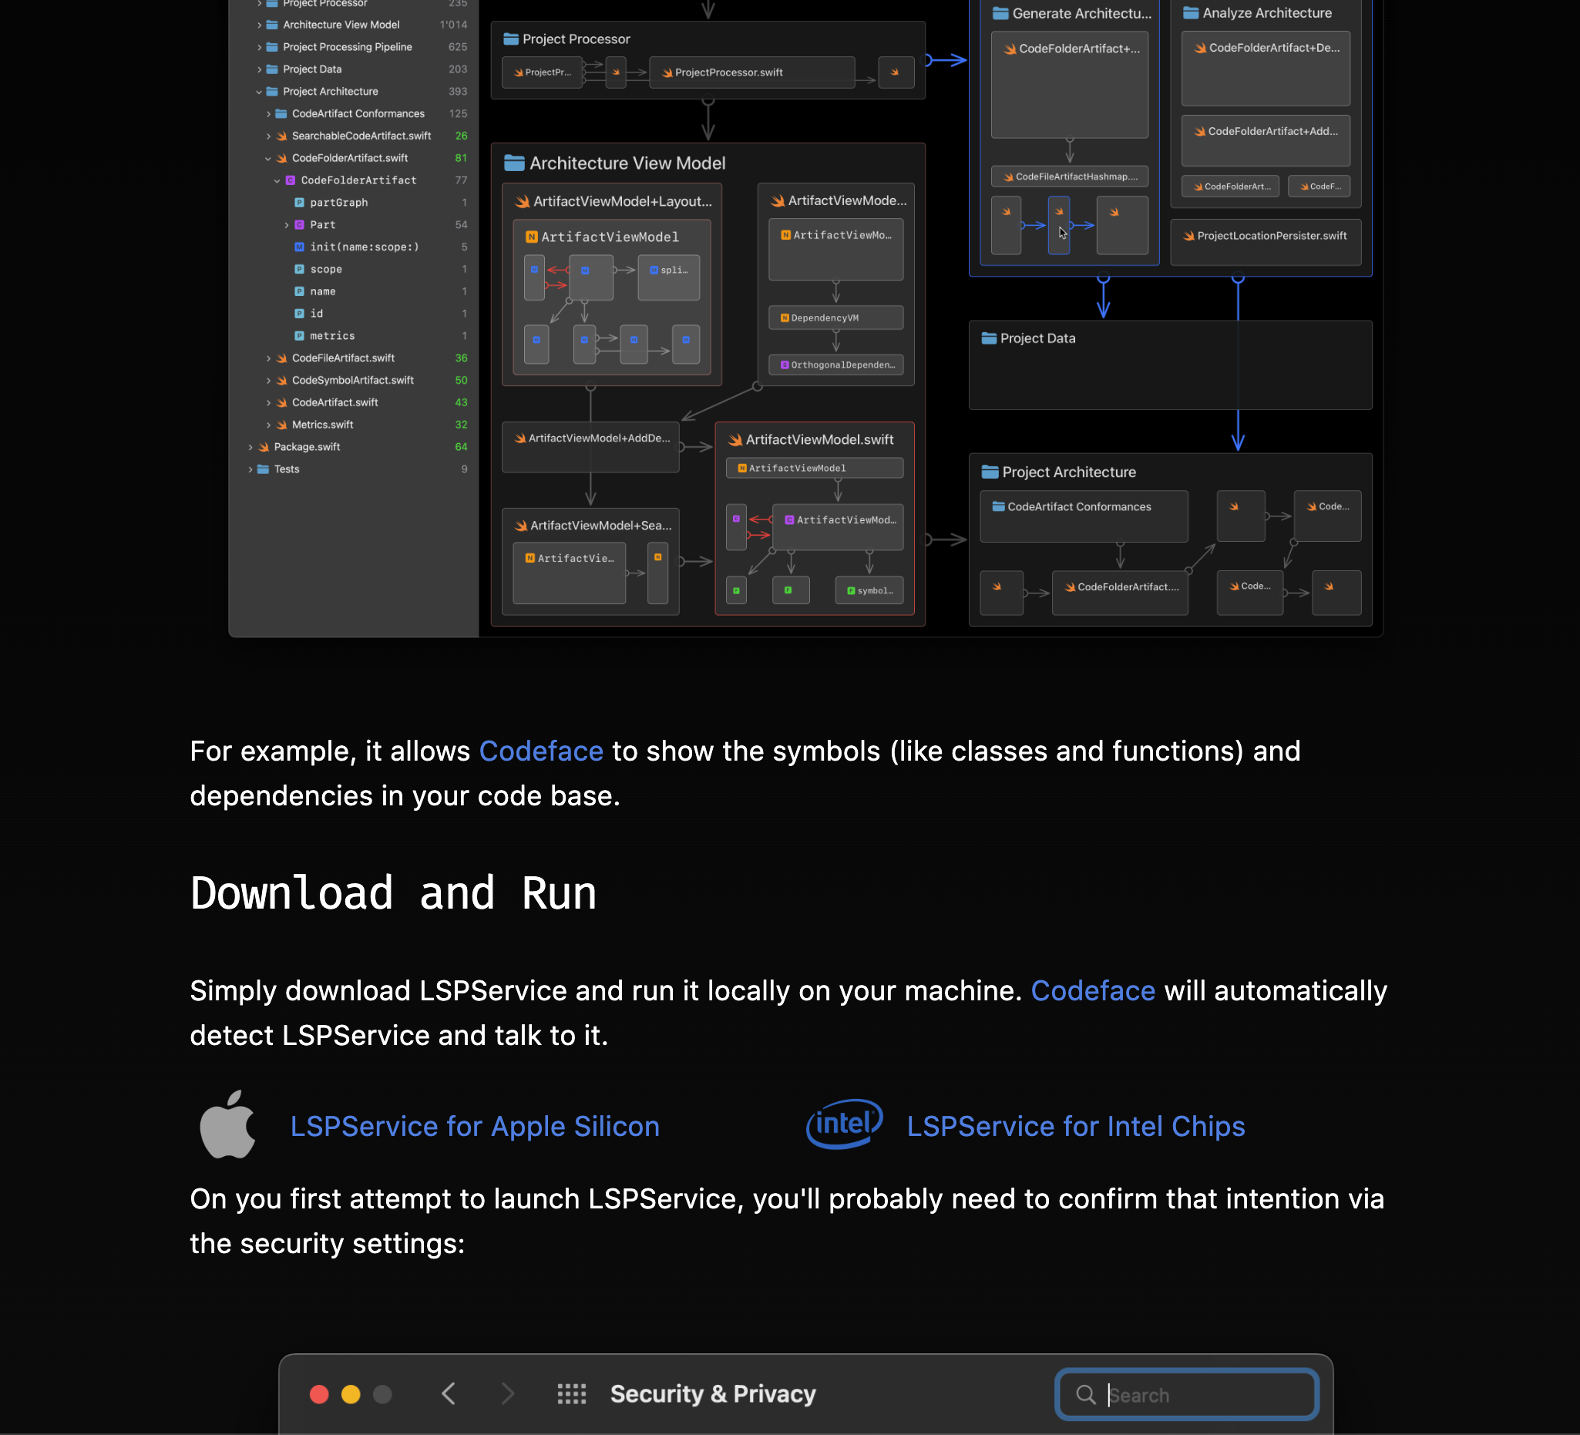Click Project Data folder icon in diagram

[989, 338]
